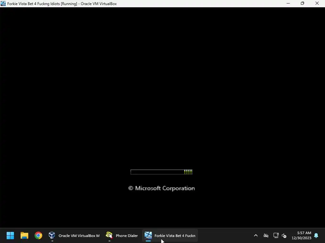Click the VM window title text
Image resolution: width=325 pixels, height=243 pixels.
click(62, 4)
